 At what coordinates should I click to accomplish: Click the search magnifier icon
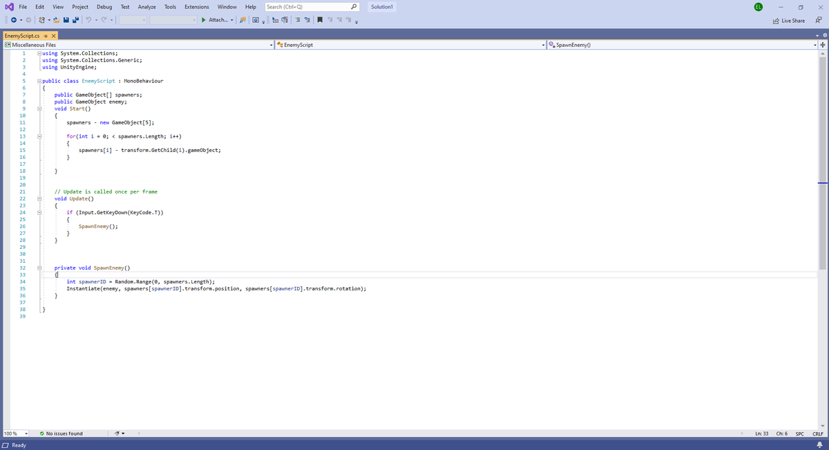click(353, 6)
